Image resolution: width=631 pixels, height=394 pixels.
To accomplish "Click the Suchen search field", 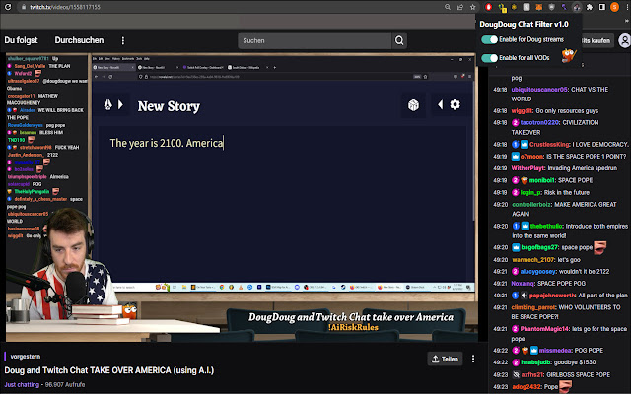I will (315, 40).
